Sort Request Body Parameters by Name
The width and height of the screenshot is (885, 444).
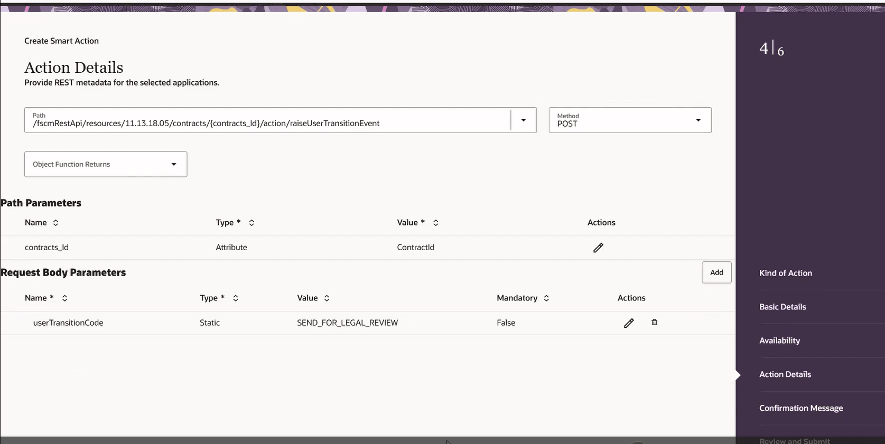64,298
